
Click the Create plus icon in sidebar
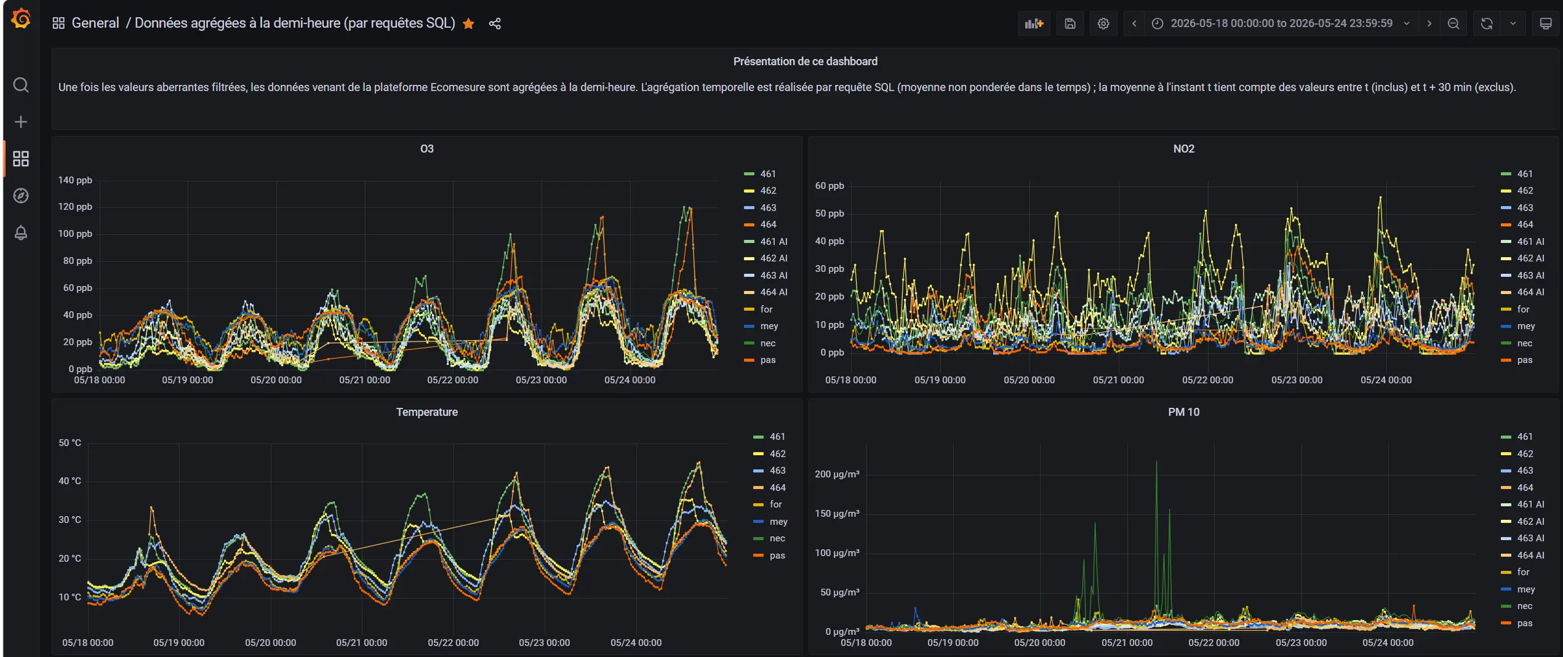click(x=21, y=122)
